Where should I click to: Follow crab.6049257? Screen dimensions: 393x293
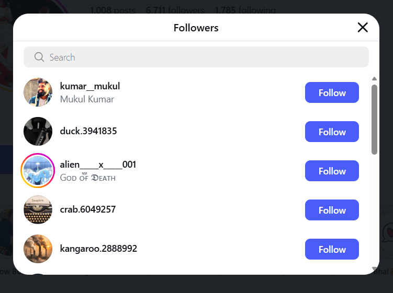click(x=332, y=210)
